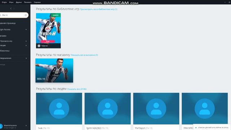This screenshot has width=231, height=130.
Task: Open the account menu arrow next to MaximHazanov
Action: click(x=26, y=126)
